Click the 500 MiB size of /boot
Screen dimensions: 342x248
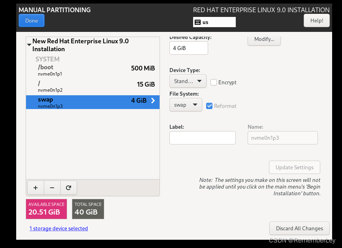coord(143,68)
